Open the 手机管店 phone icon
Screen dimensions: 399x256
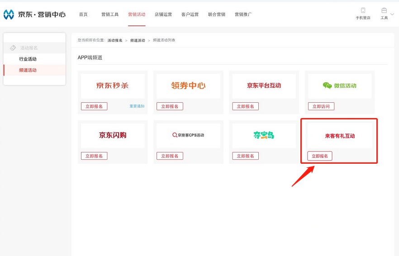point(363,10)
